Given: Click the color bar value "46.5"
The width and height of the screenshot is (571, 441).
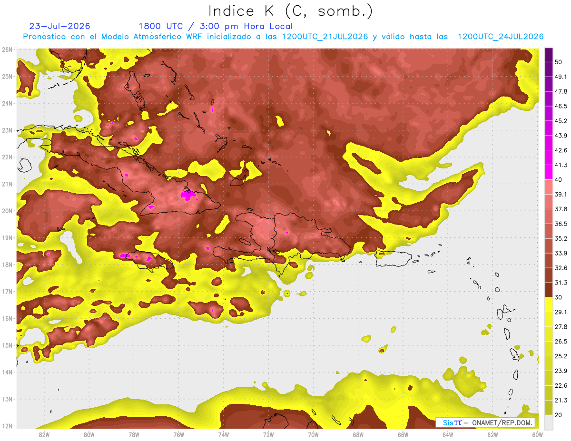Looking at the screenshot, I should coord(561,106).
